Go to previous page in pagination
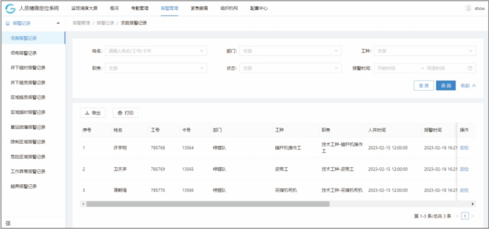The width and height of the screenshot is (489, 229). 457,216
